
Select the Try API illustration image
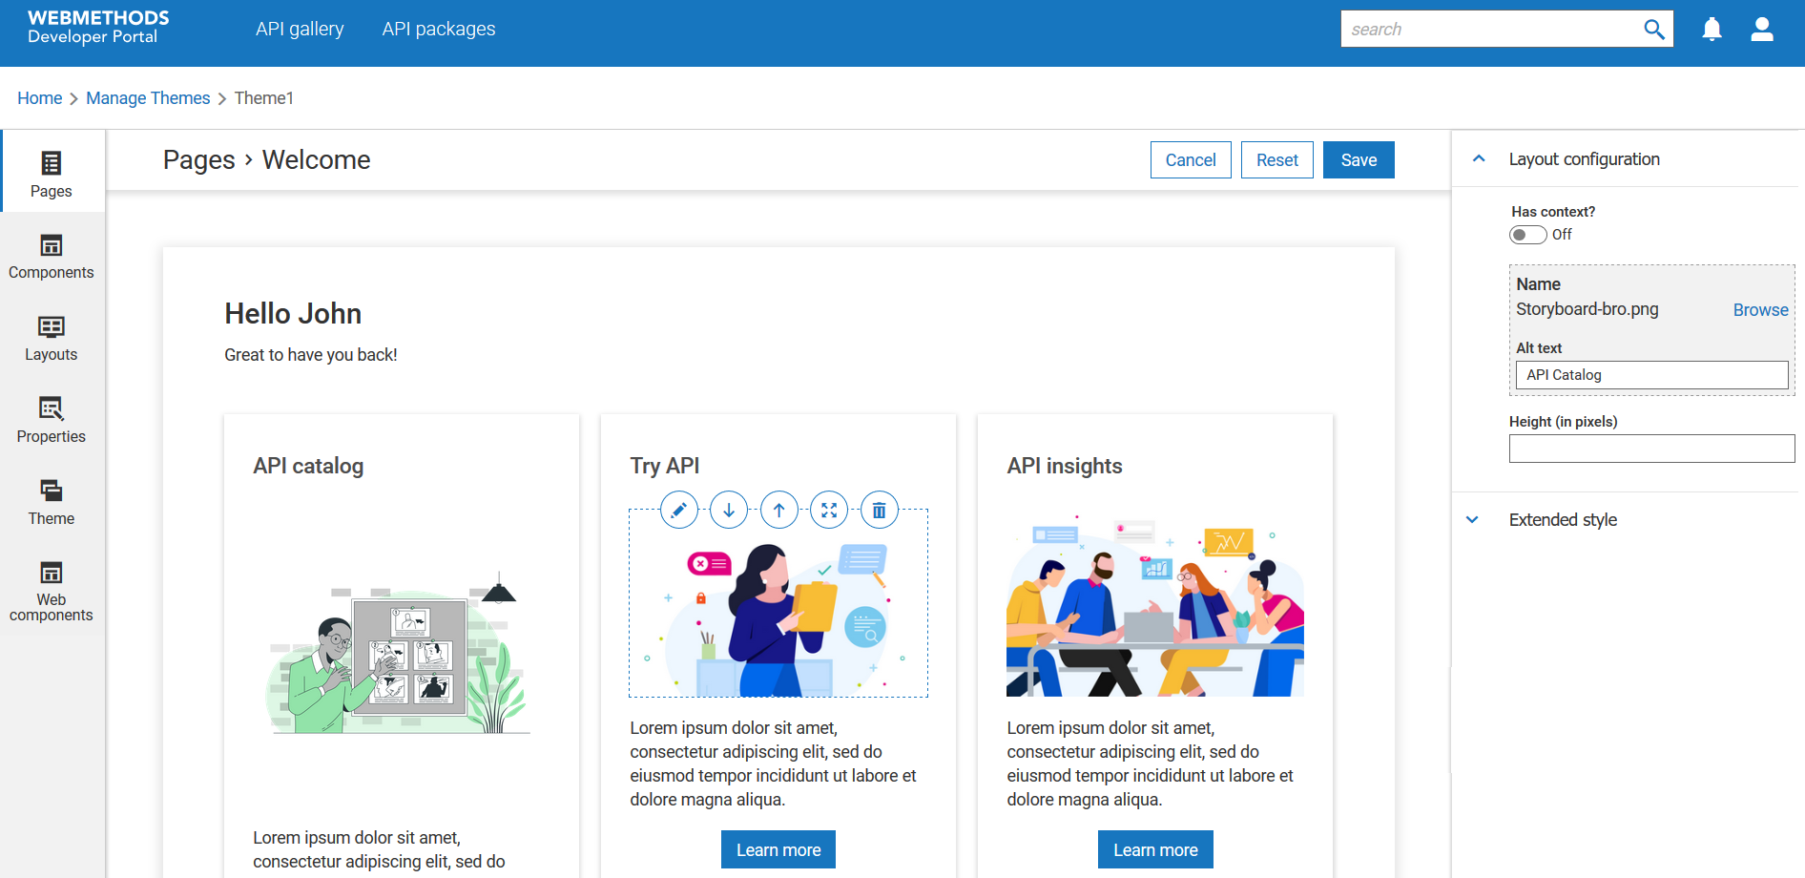(778, 603)
